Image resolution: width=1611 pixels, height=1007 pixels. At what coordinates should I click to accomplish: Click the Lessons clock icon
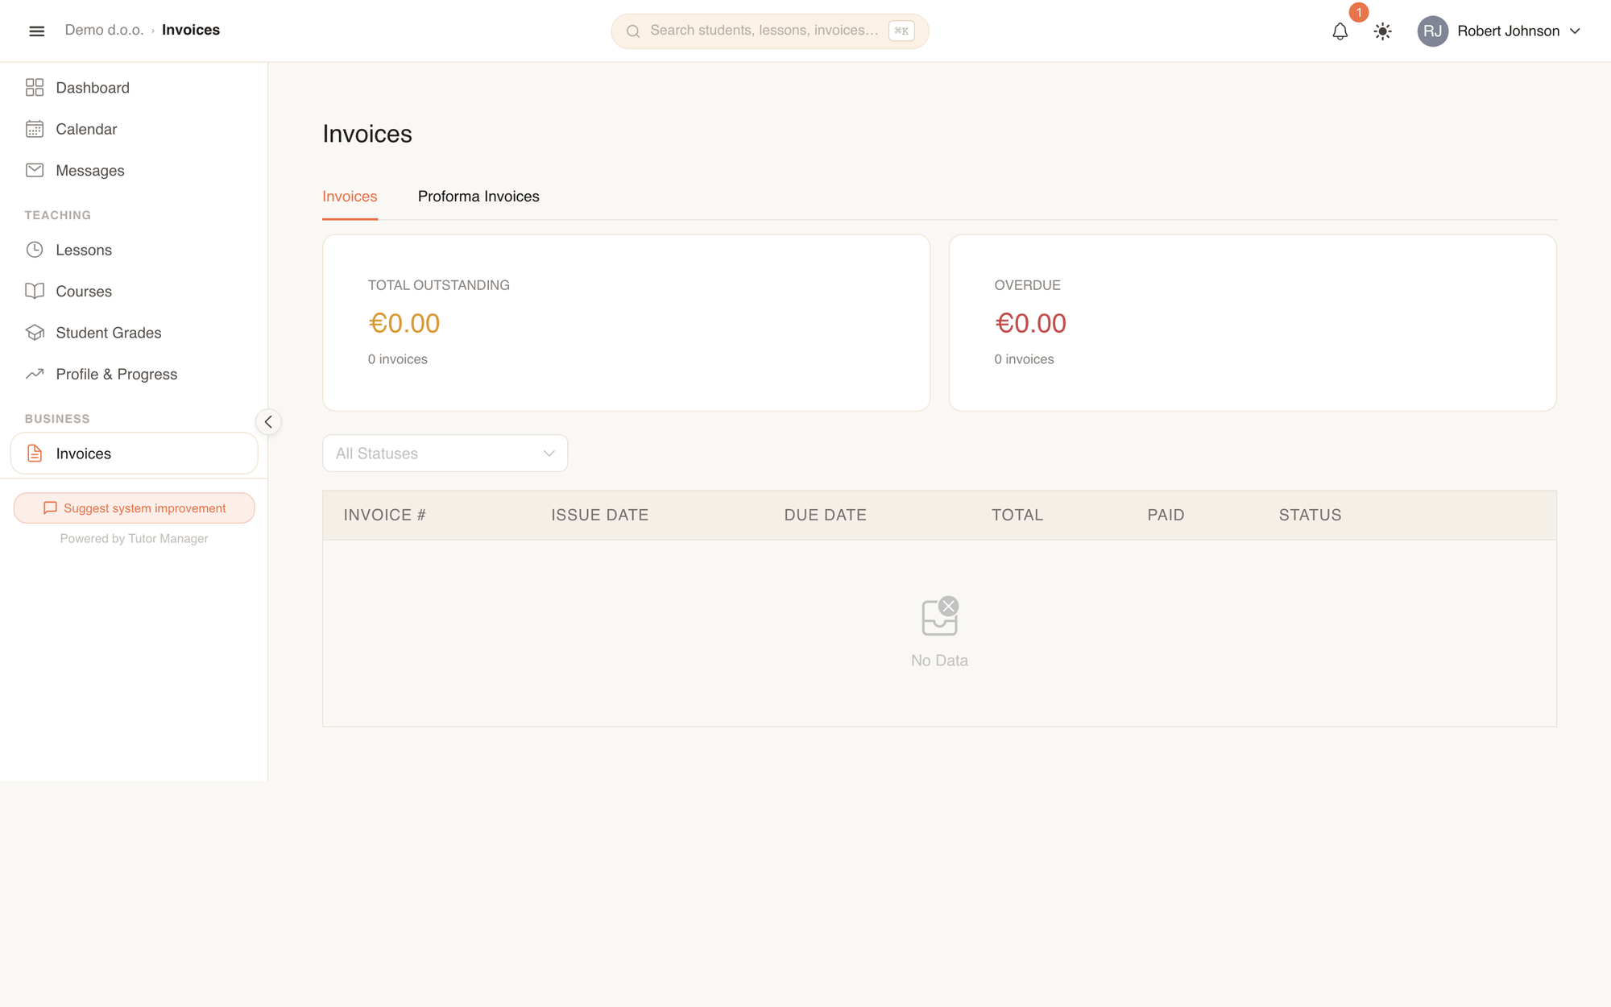[35, 250]
